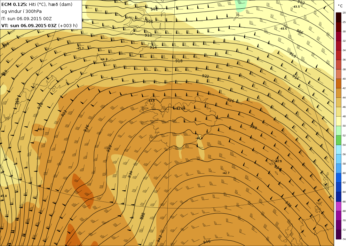Select the temperature value -43.8 on the map
Screen dimensions: 348x246
(151, 101)
